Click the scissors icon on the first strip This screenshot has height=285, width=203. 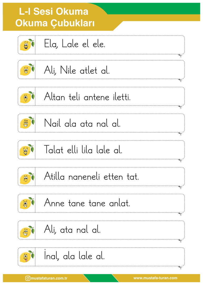pyautogui.click(x=180, y=55)
